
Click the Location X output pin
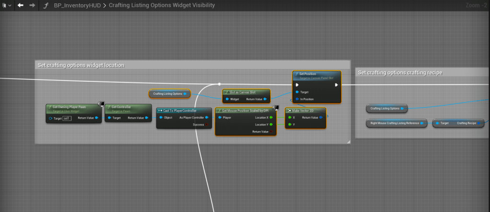(271, 118)
